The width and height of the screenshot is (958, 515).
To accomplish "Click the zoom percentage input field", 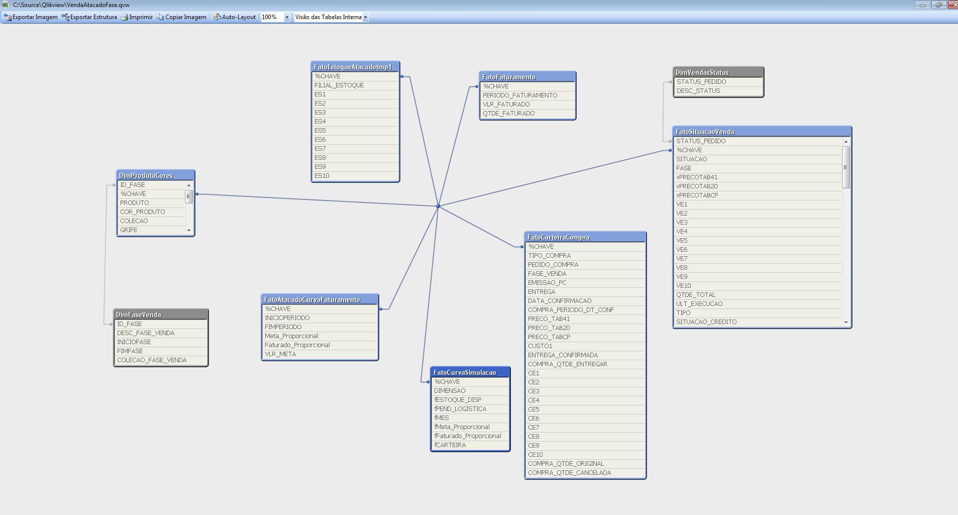I will tap(272, 17).
